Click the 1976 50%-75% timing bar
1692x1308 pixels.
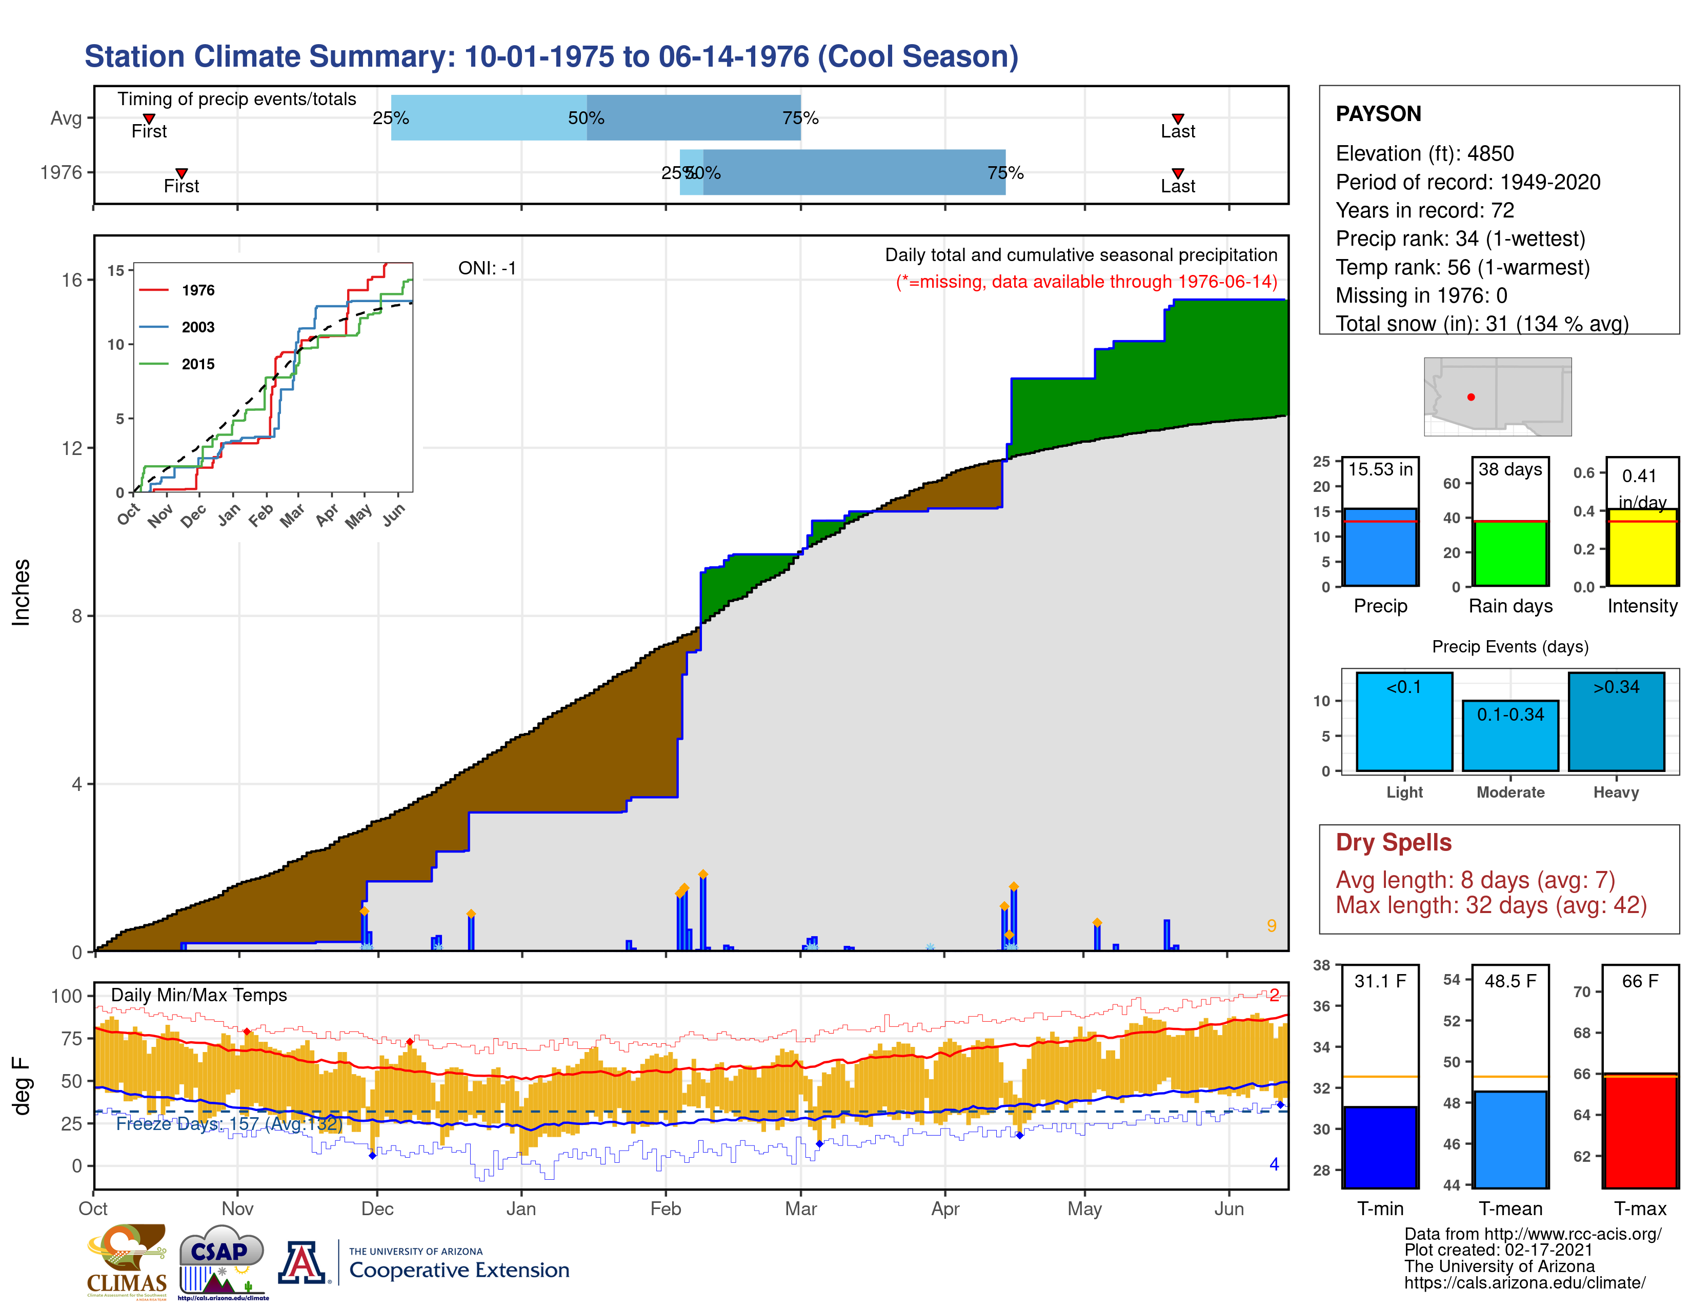[854, 172]
